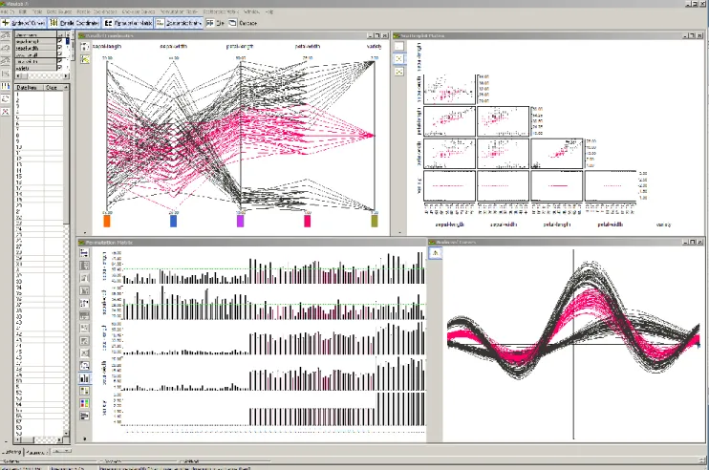
Task: Click the Data Nav column header
Action: tap(29, 87)
